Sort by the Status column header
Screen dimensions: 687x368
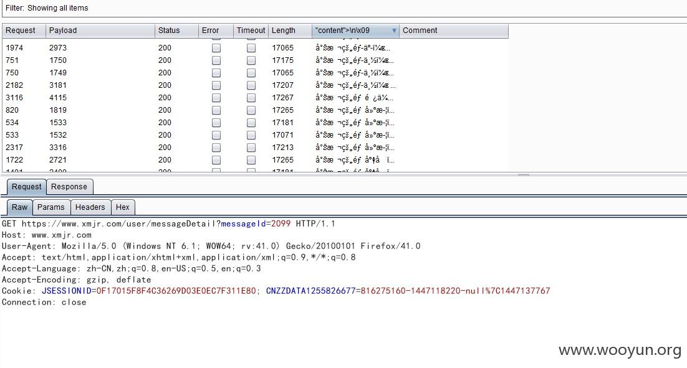click(x=176, y=31)
